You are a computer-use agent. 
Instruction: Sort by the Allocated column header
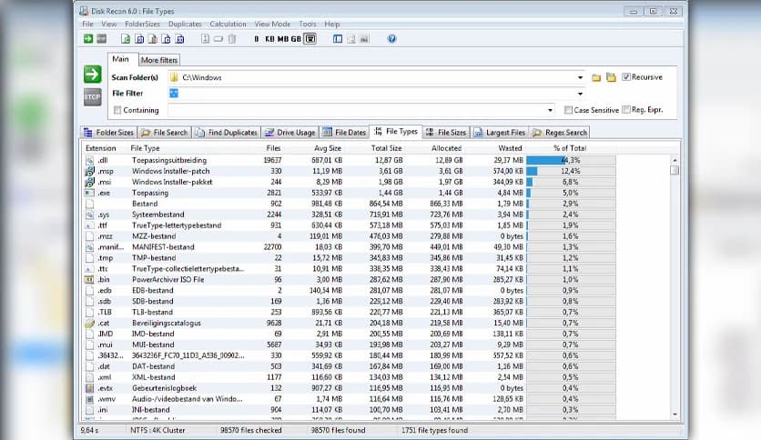coord(447,148)
